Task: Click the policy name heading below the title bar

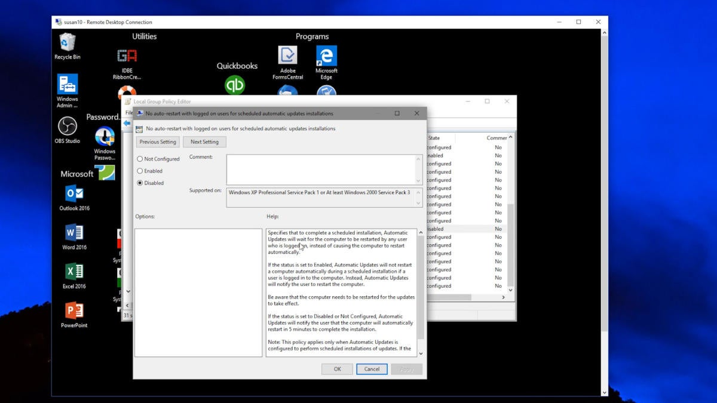Action: (241, 128)
